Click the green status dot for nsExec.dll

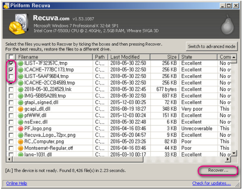20,122
